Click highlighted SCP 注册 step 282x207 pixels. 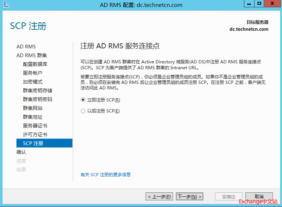33,143
